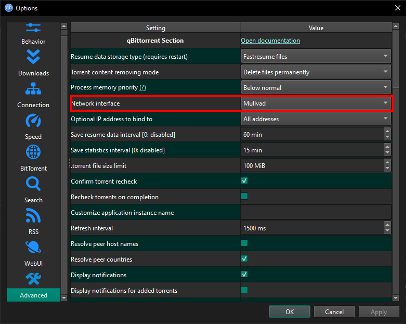This screenshot has width=416, height=324.
Task: Enable Display notifications for added torrents
Action: 244,290
